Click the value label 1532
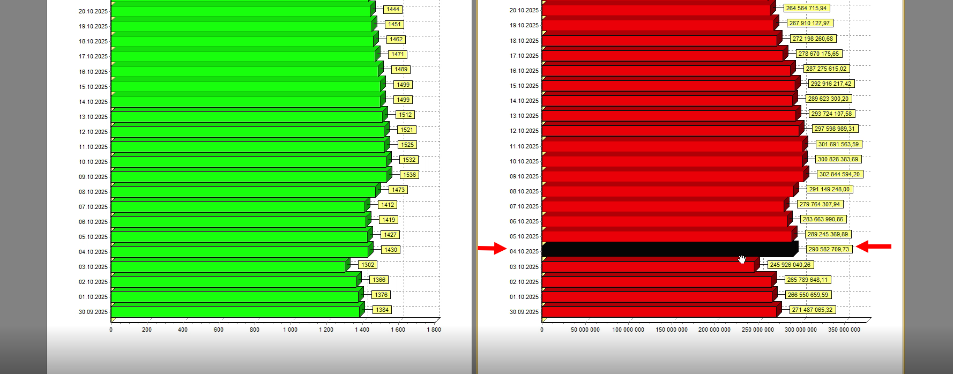The height and width of the screenshot is (374, 953). (x=409, y=160)
